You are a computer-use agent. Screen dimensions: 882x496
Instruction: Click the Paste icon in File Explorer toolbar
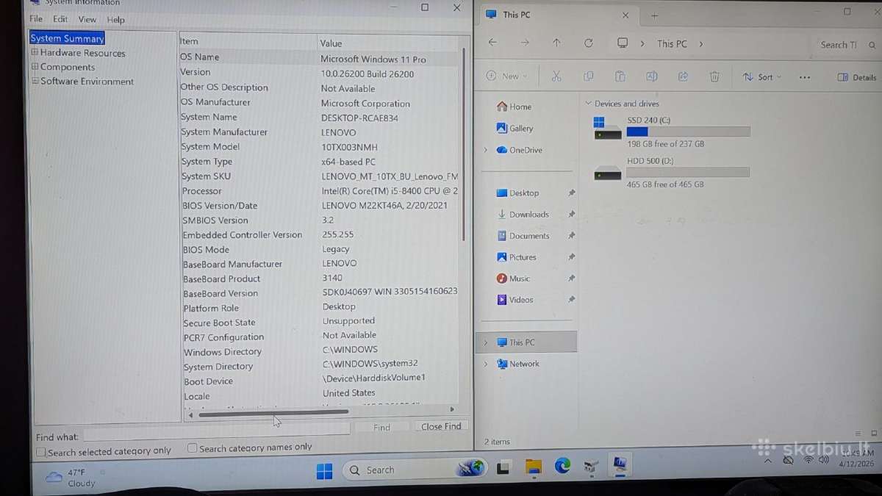(x=620, y=76)
